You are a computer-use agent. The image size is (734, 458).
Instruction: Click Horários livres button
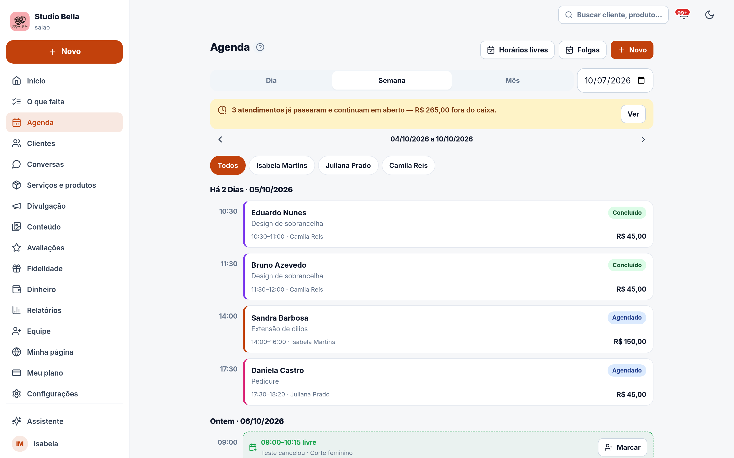(517, 50)
